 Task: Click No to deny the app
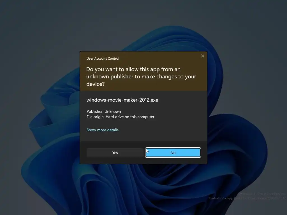click(173, 153)
